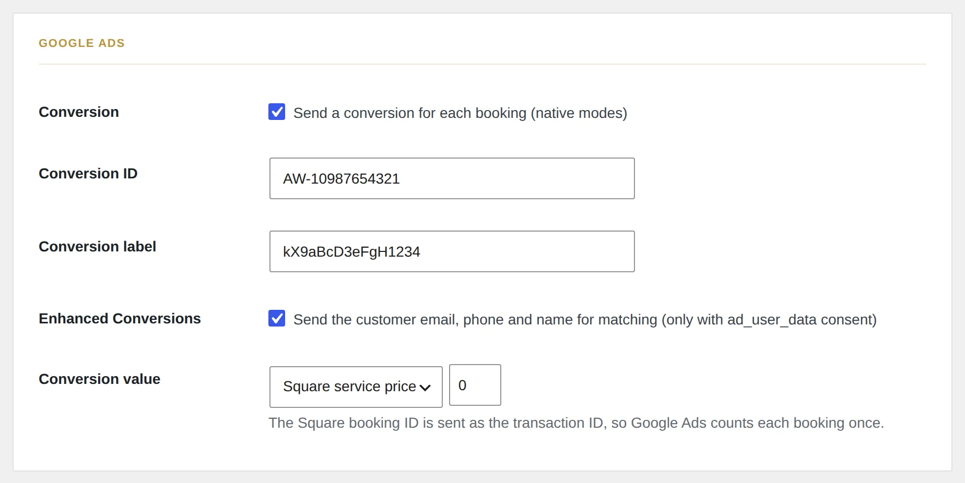Uncheck Send a conversion for each booking

pyautogui.click(x=277, y=112)
